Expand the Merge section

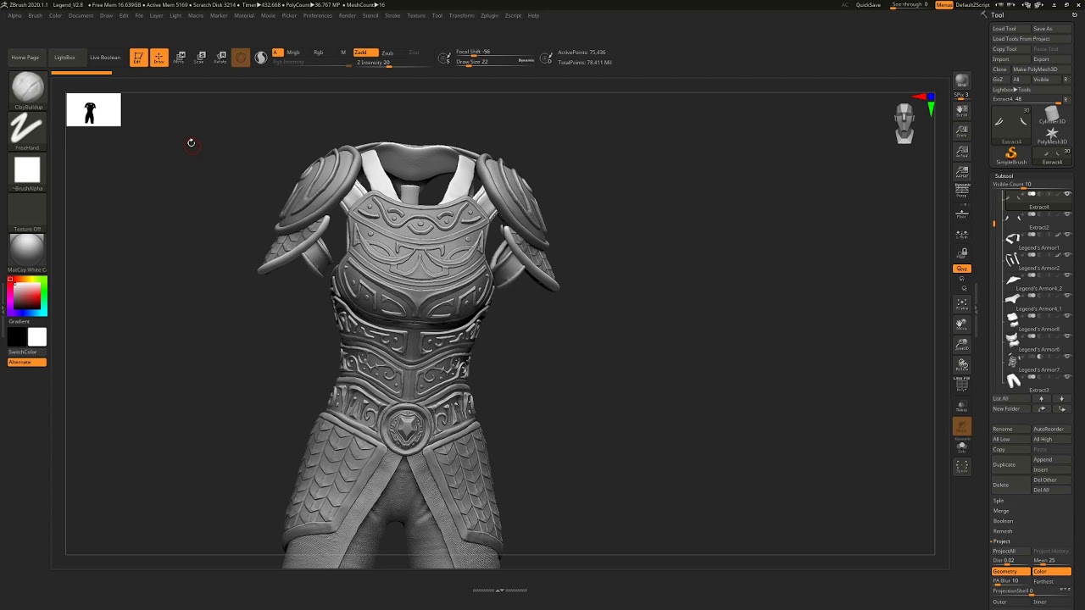1001,511
